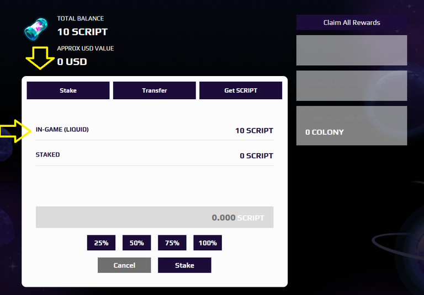
Task: Select the IN-GAME (LIQUID) balance row
Action: point(155,130)
